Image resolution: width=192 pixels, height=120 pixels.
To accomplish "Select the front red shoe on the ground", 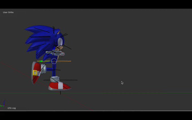I will click(x=59, y=86).
